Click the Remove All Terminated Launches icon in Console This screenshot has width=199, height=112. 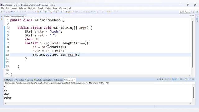tap(162, 79)
